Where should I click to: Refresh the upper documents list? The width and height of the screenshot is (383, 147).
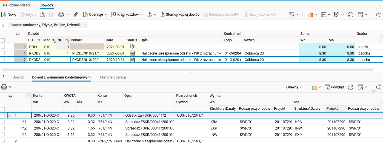click(x=350, y=15)
